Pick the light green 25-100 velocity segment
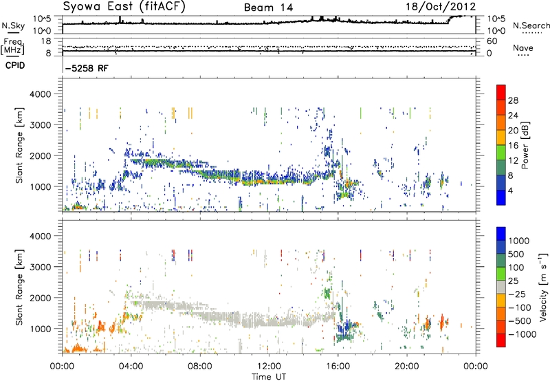This screenshot has width=550, height=381. coord(501,274)
